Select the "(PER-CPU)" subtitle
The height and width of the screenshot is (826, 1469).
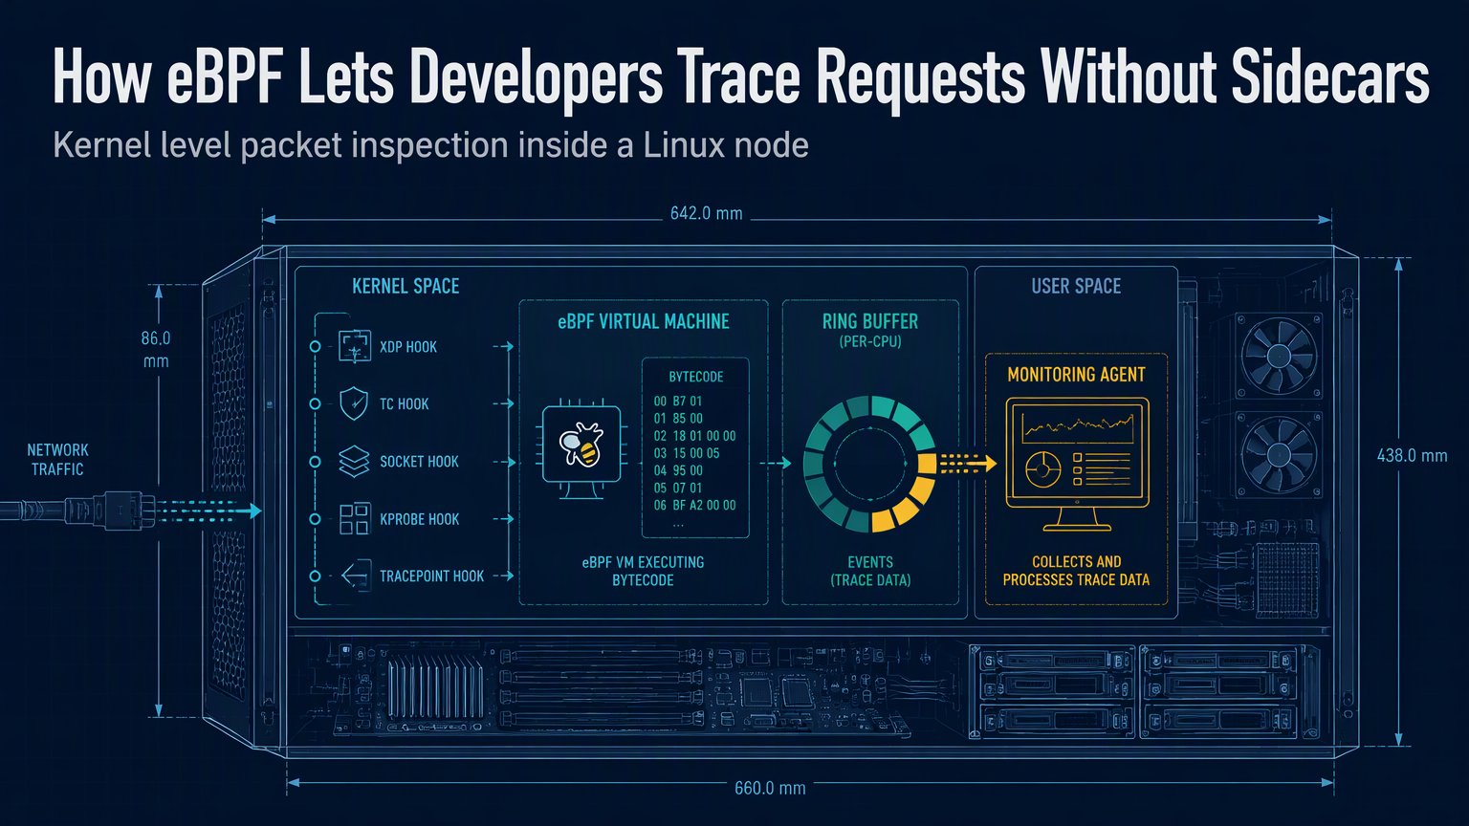click(870, 341)
